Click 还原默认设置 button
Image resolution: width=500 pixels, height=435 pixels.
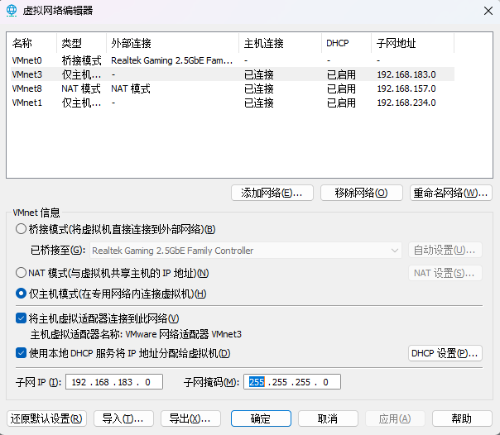(46, 418)
